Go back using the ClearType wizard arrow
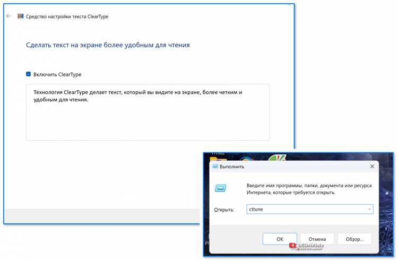The width and height of the screenshot is (398, 260). pos(8,16)
